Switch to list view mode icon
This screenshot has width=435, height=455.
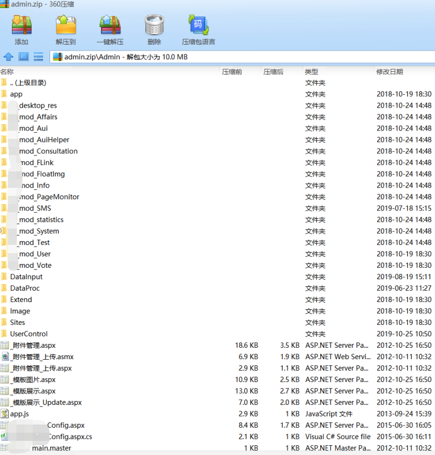(x=38, y=57)
